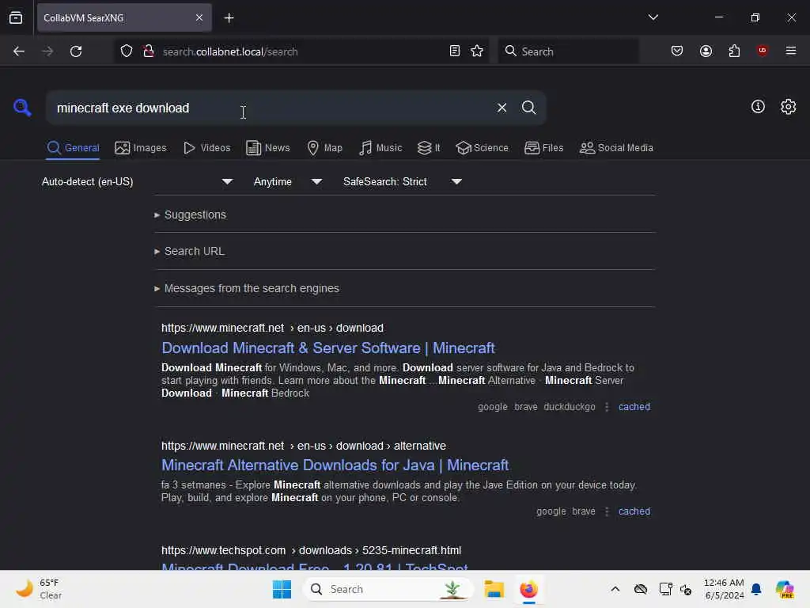Click the Firefox toolbar Search box
810x608 pixels.
568,51
